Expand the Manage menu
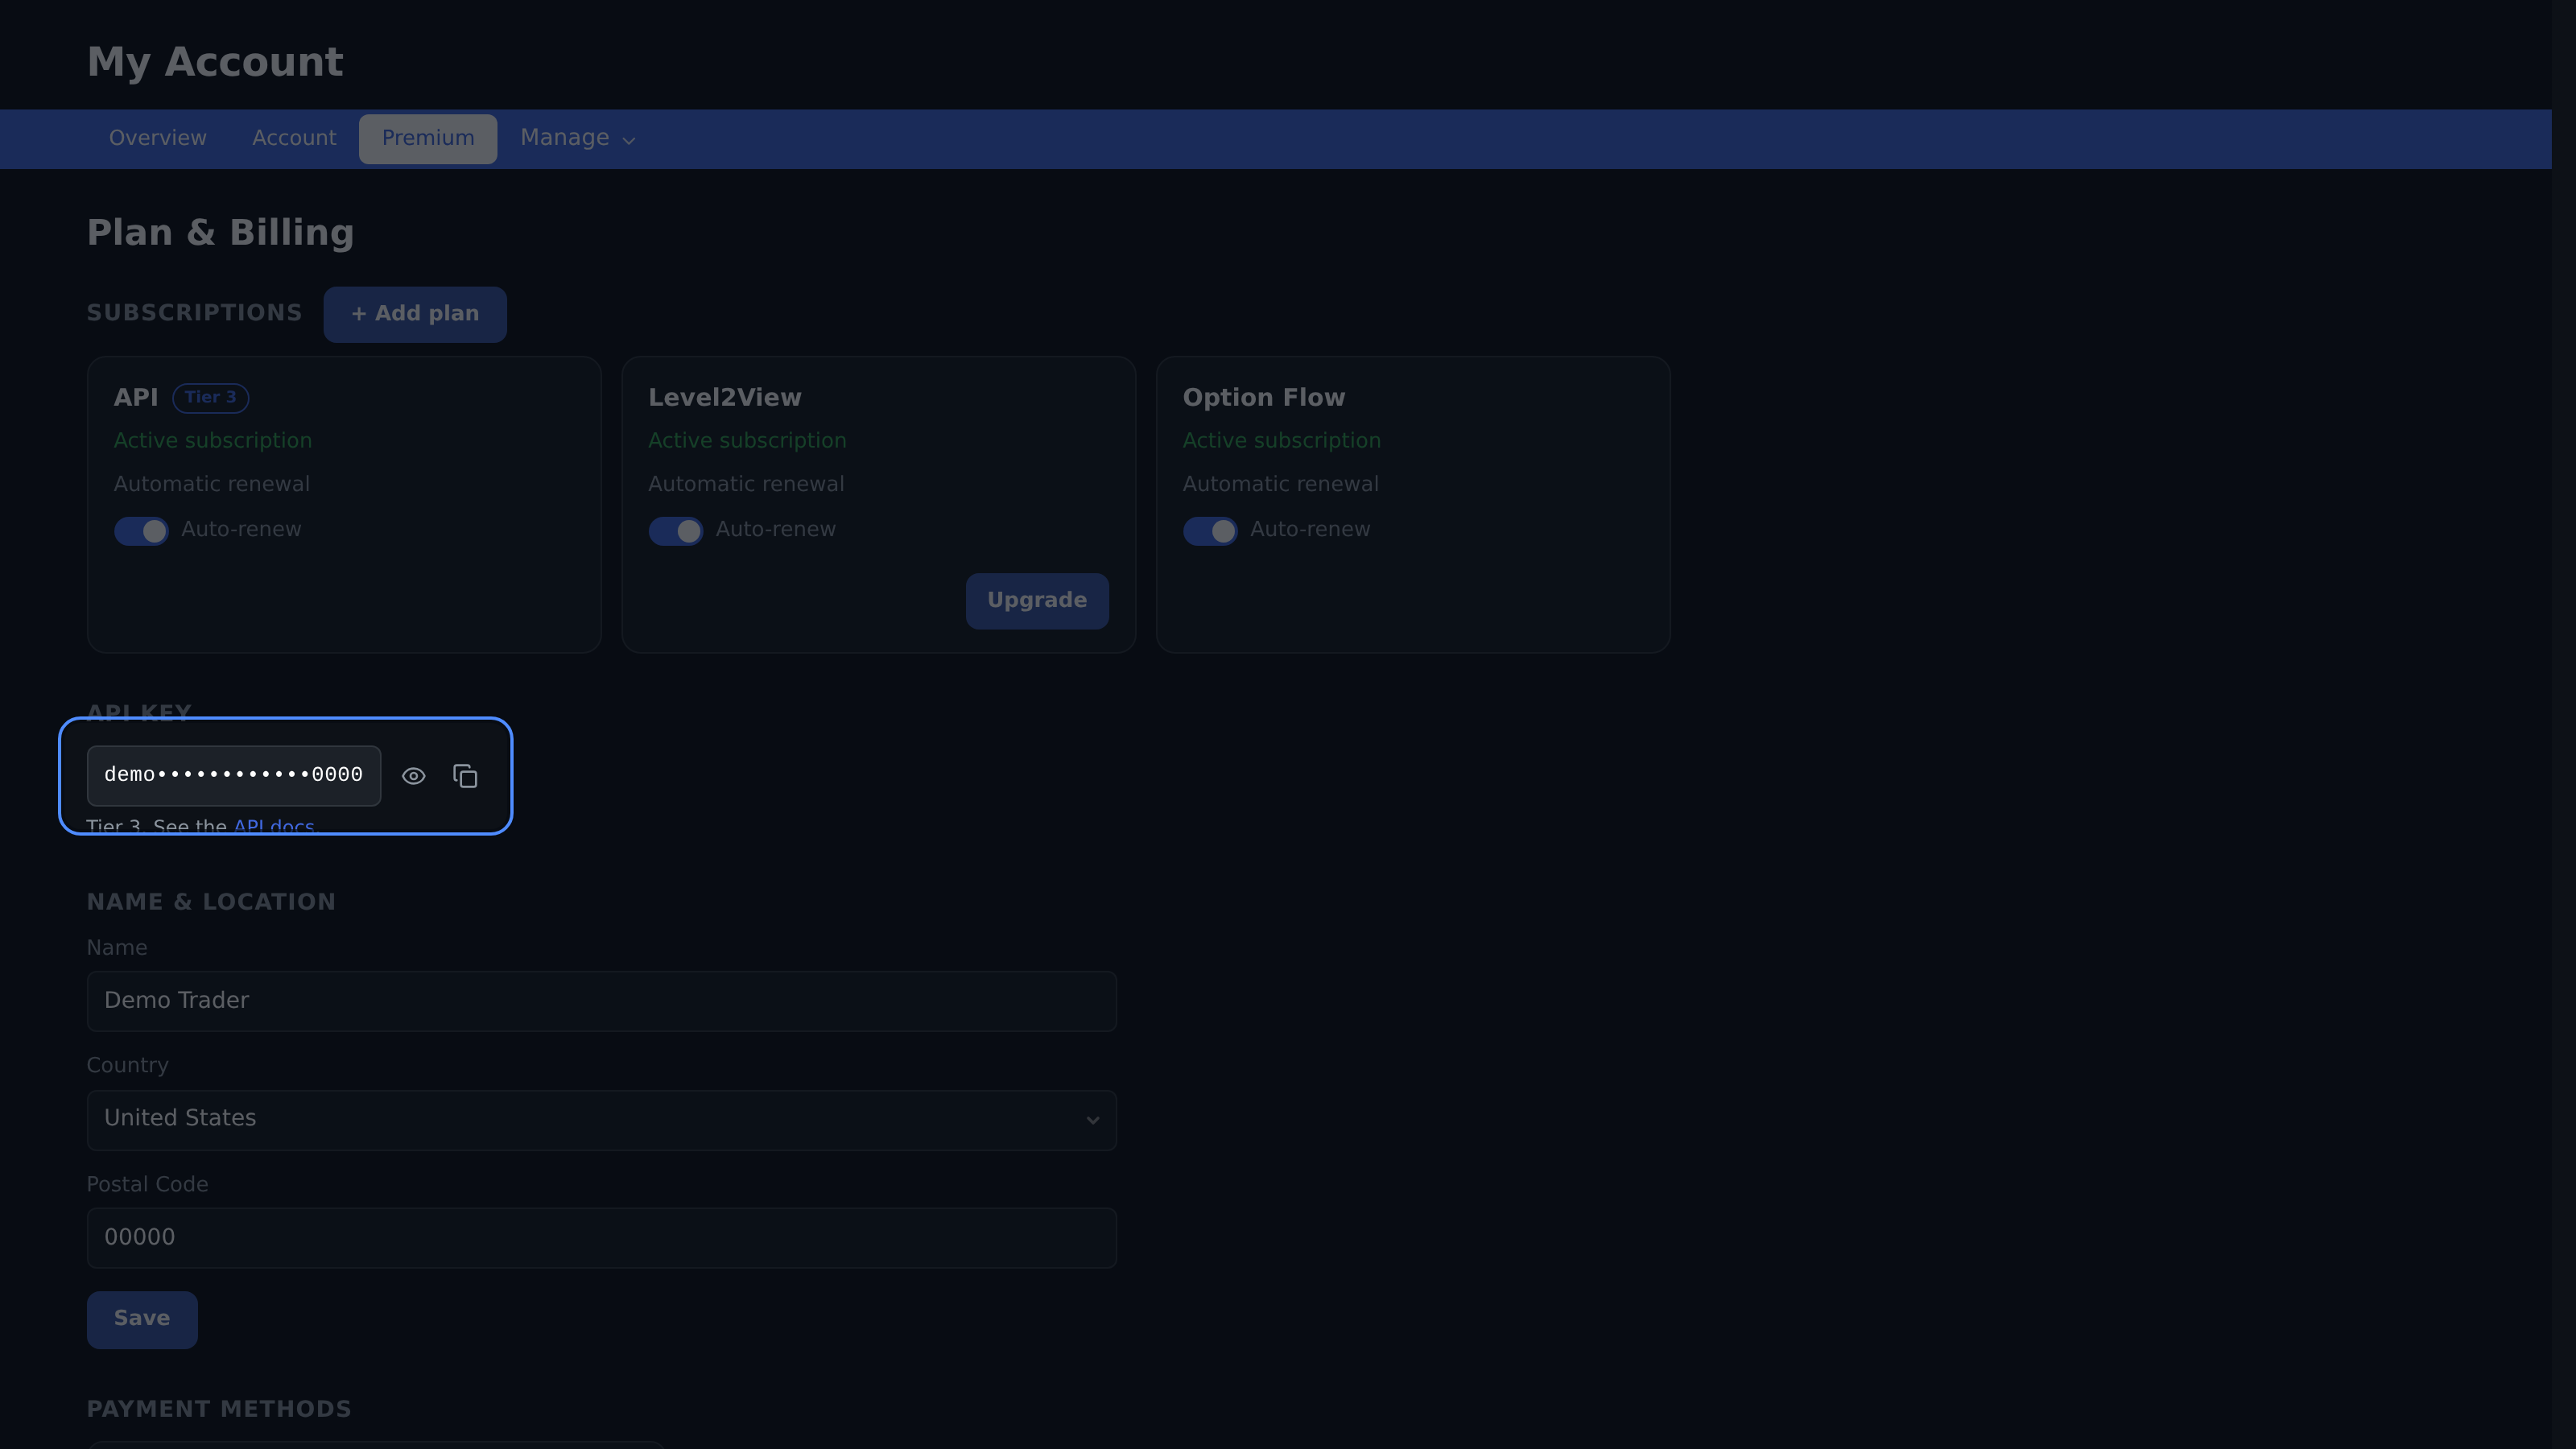 pos(577,138)
